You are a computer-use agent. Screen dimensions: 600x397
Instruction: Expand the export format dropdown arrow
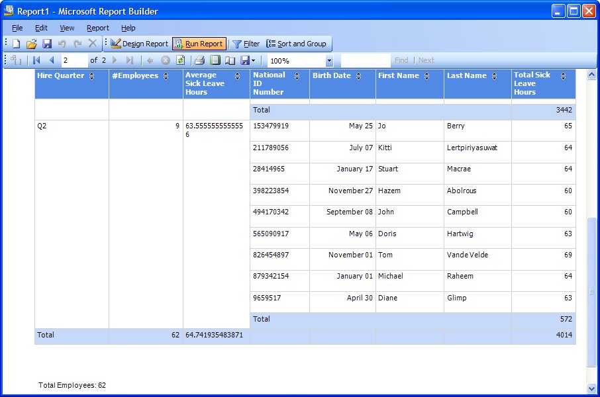click(254, 60)
